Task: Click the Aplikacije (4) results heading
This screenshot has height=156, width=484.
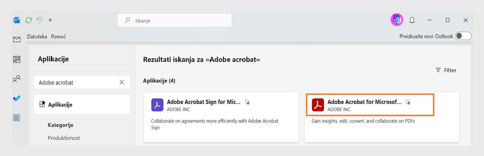Action: point(159,81)
